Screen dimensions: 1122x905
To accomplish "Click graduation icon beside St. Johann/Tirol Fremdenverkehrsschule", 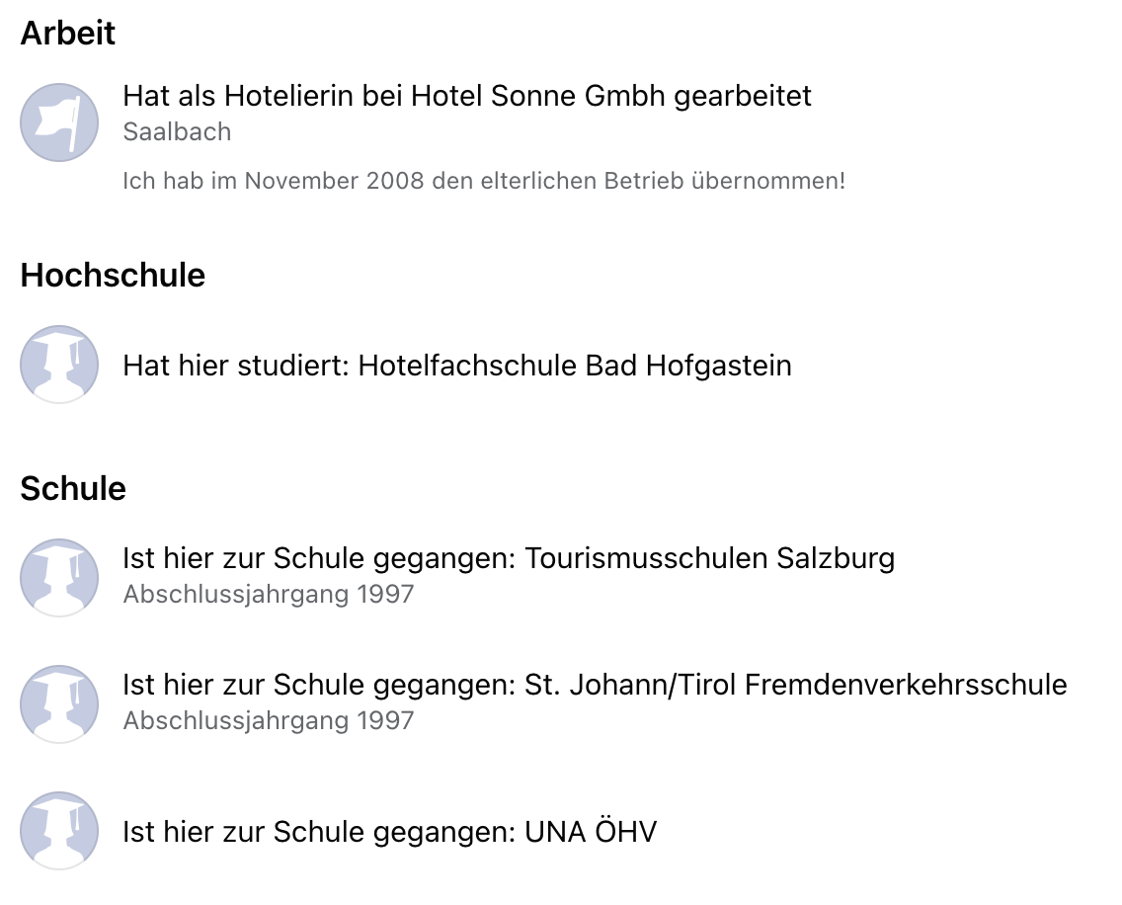I will (x=59, y=704).
